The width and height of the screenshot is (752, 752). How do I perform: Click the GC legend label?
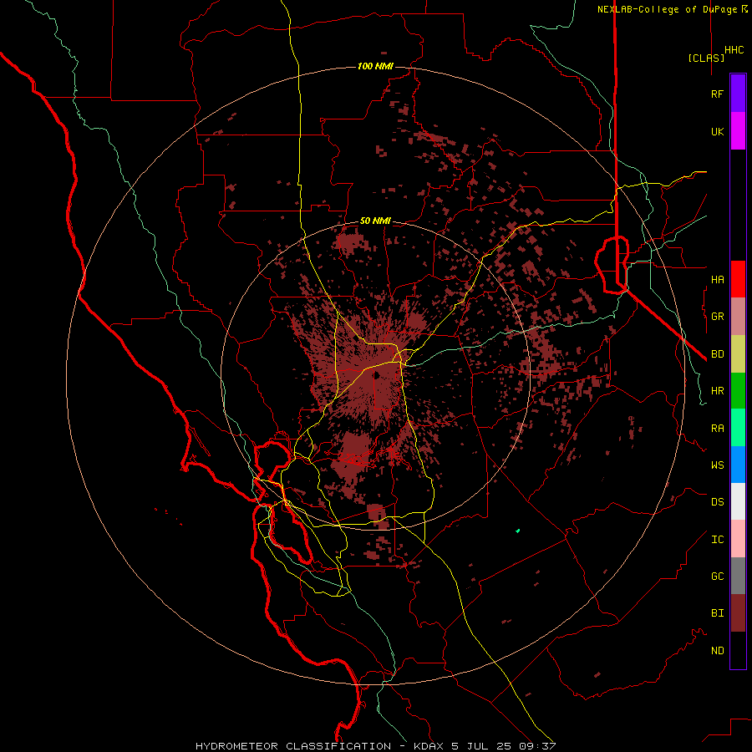717,577
